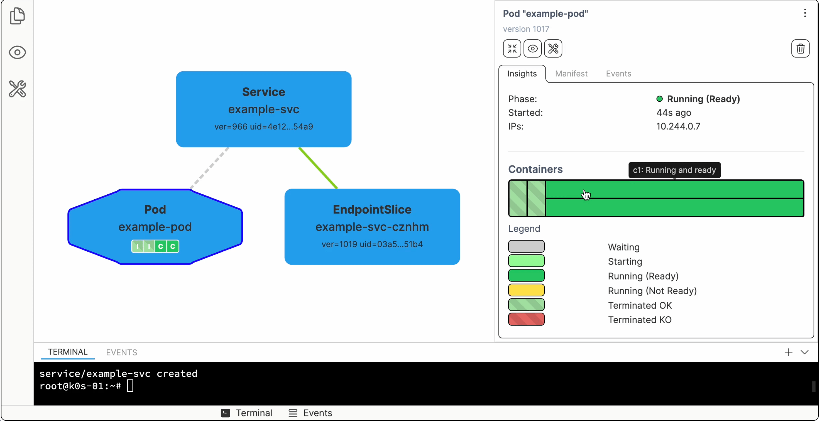
Task: Toggle the eye icon in pod panel
Action: coord(532,49)
